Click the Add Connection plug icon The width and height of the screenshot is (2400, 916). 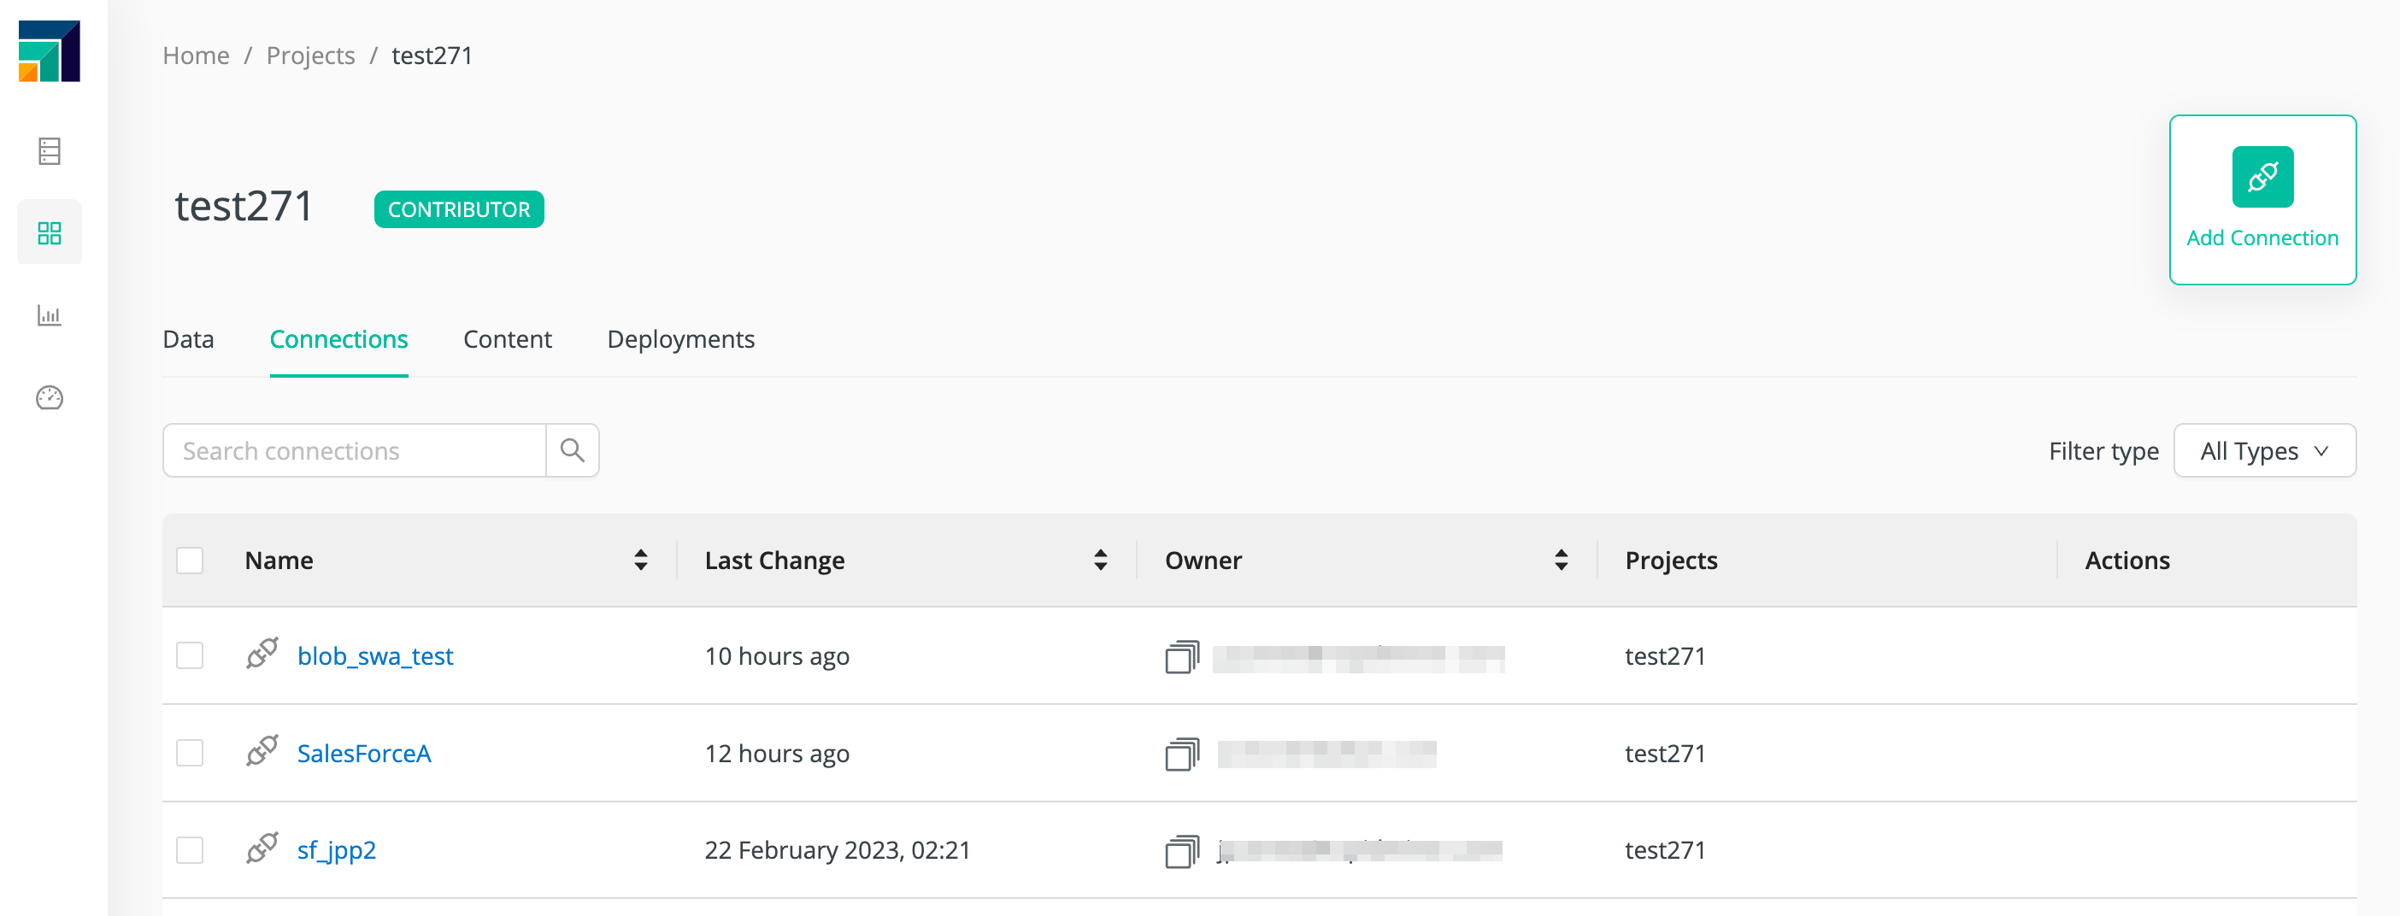pos(2262,177)
